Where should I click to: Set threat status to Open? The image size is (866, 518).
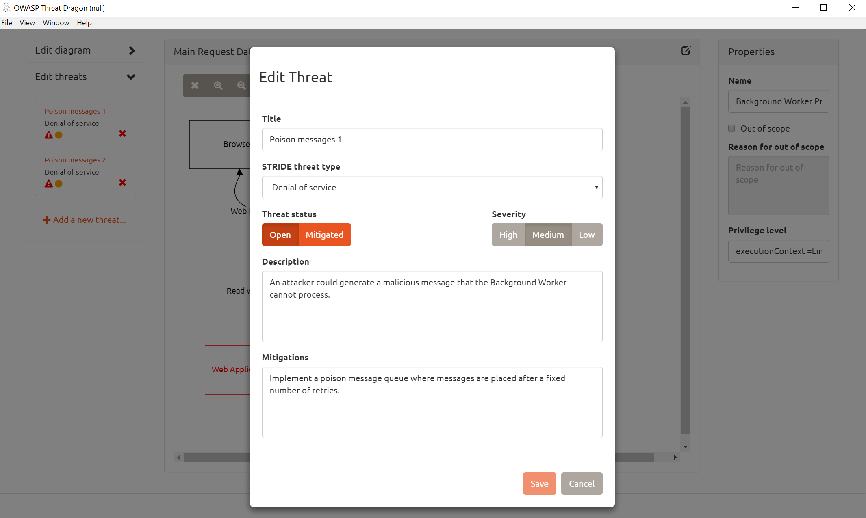[280, 235]
